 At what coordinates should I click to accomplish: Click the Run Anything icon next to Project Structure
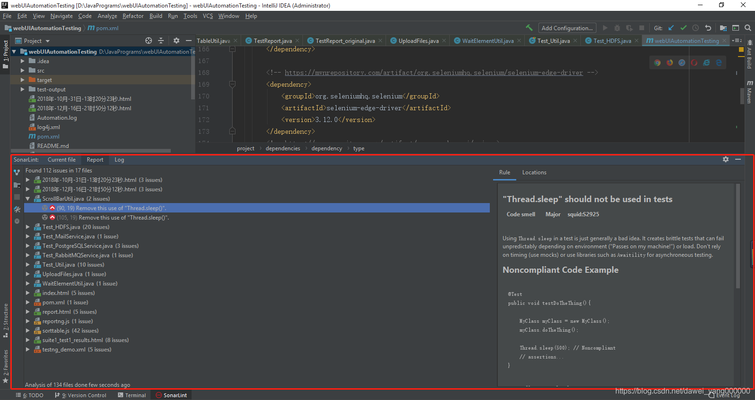pos(736,28)
